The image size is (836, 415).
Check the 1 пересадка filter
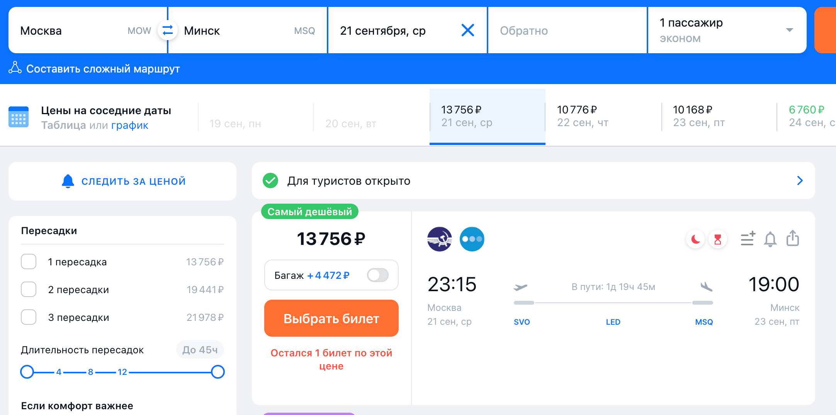pos(29,262)
